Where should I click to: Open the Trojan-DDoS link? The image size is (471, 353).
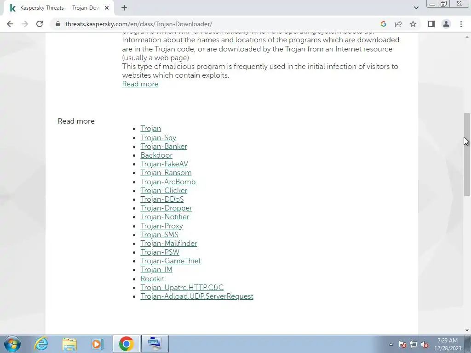click(162, 199)
